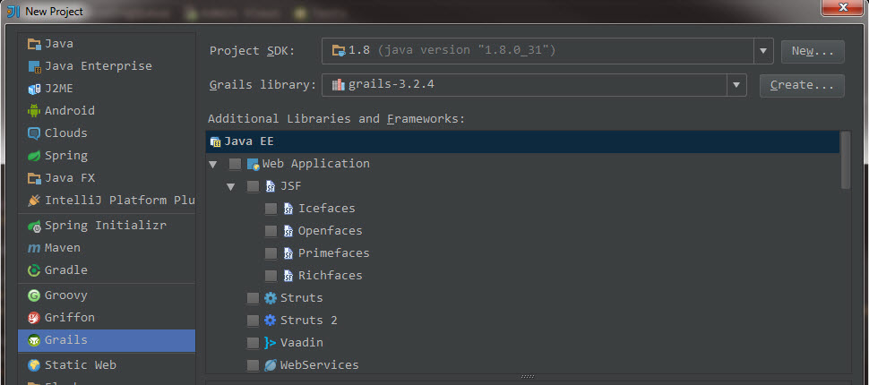Click the "Primefaces" label text
This screenshot has width=869, height=385.
tap(333, 253)
